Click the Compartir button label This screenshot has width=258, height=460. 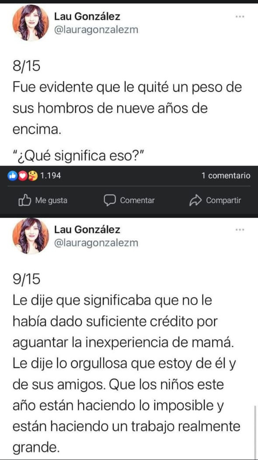click(x=223, y=200)
